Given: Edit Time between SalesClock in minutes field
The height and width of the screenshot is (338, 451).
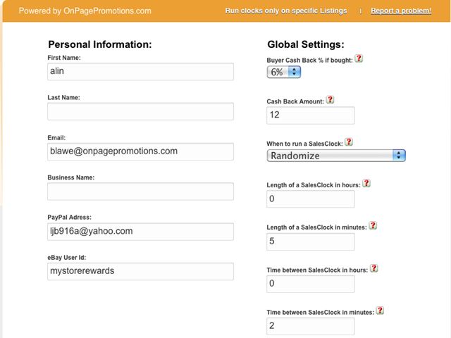Looking at the screenshot, I should click(x=311, y=326).
